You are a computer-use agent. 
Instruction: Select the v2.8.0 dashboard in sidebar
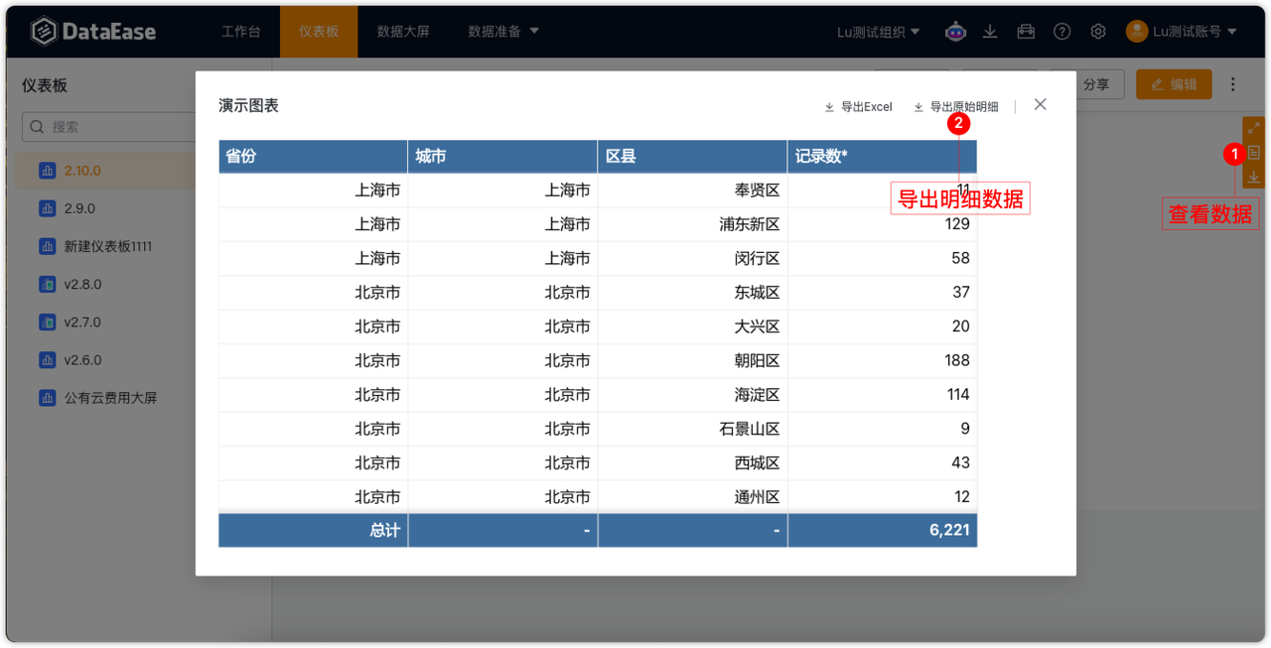point(75,284)
